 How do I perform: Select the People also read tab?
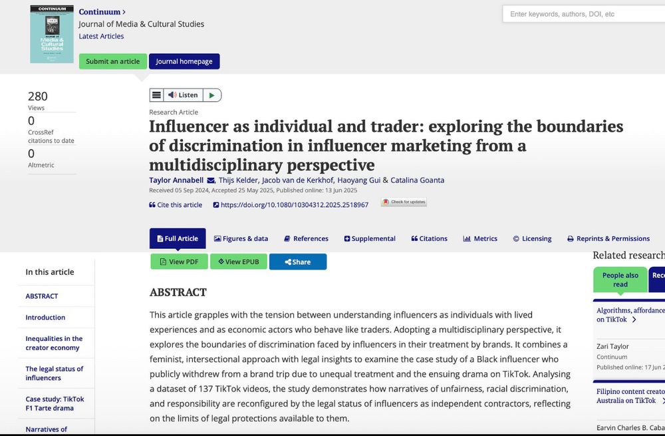pyautogui.click(x=620, y=280)
